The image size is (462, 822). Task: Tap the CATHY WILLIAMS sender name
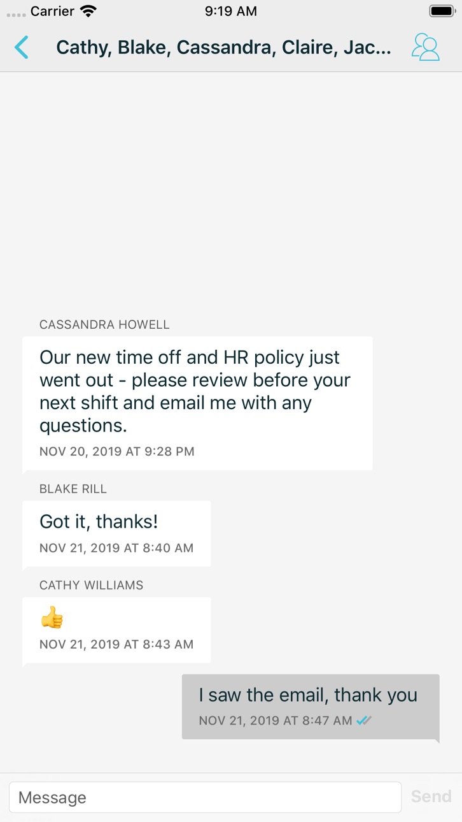tap(91, 585)
